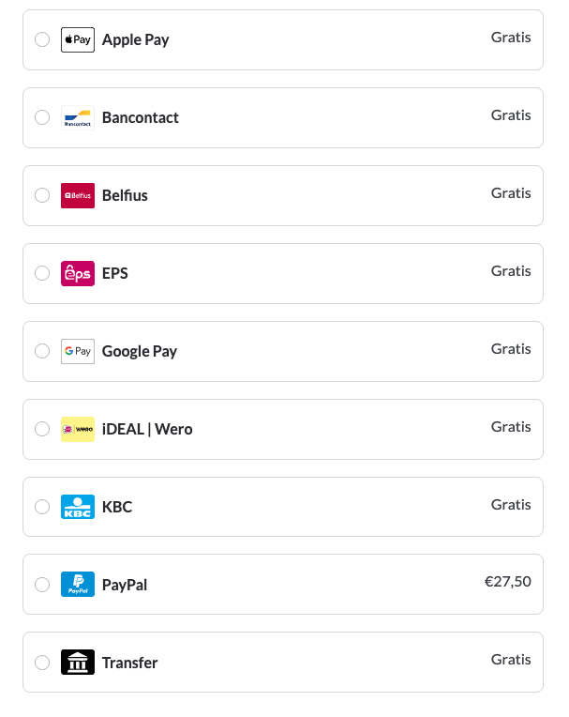Image resolution: width=569 pixels, height=717 pixels.
Task: Click the blue KBC logo icon
Action: (78, 508)
